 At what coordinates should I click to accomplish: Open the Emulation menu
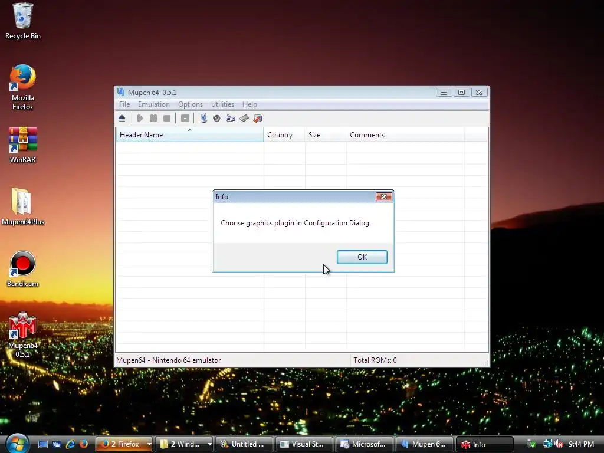click(154, 104)
